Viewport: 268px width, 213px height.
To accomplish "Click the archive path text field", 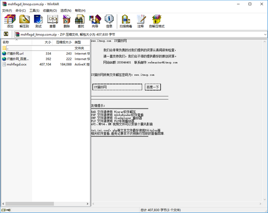I will (x=141, y=34).
